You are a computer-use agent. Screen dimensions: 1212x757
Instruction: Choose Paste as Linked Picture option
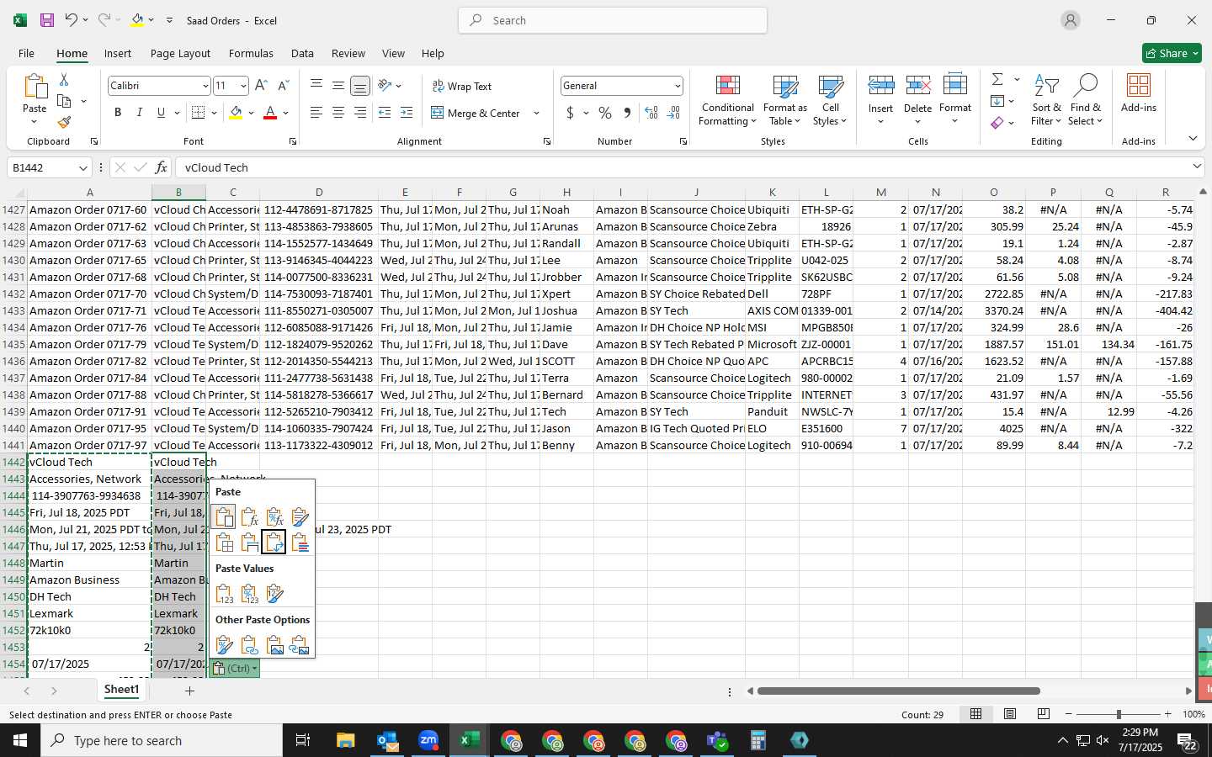300,645
